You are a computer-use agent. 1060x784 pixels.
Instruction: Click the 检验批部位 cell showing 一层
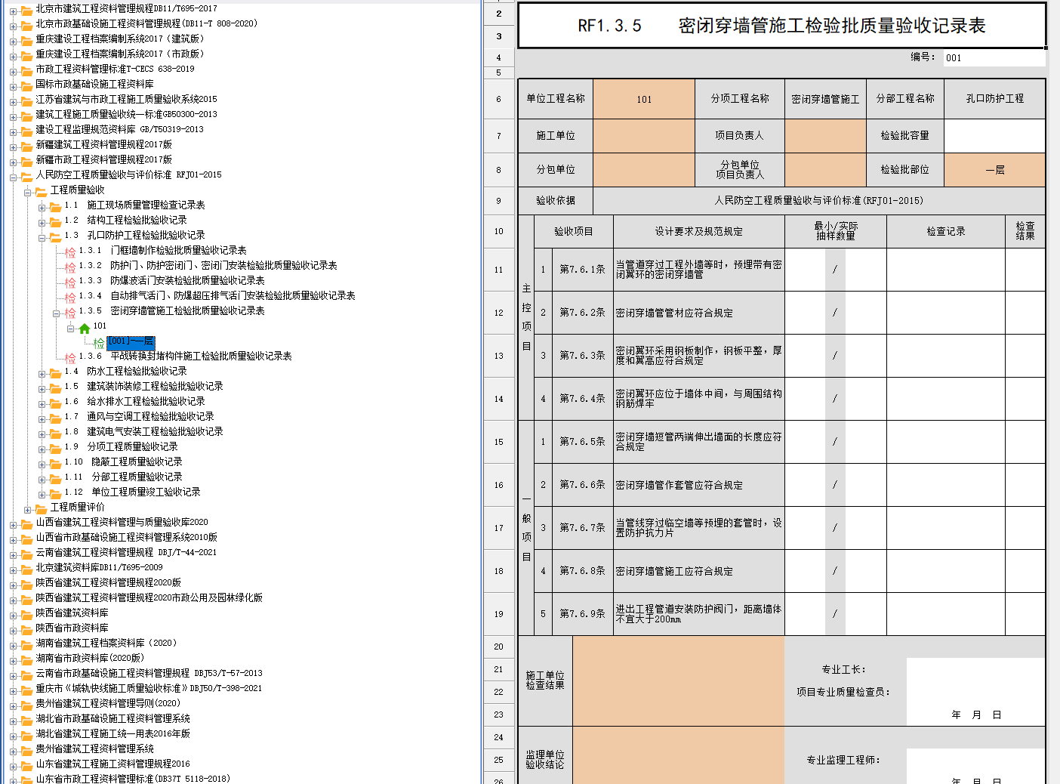pyautogui.click(x=994, y=170)
